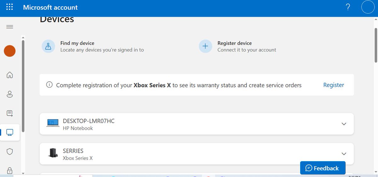This screenshot has height=177, width=378.
Task: Click the DESKTOP-LMR07HC device name
Action: [x=89, y=121]
